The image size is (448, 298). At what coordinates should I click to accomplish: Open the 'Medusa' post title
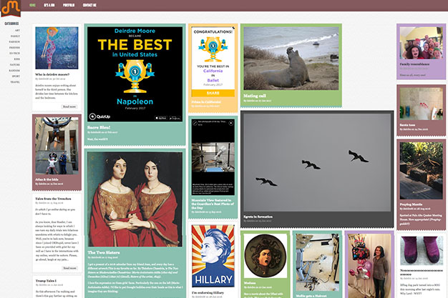point(250,283)
